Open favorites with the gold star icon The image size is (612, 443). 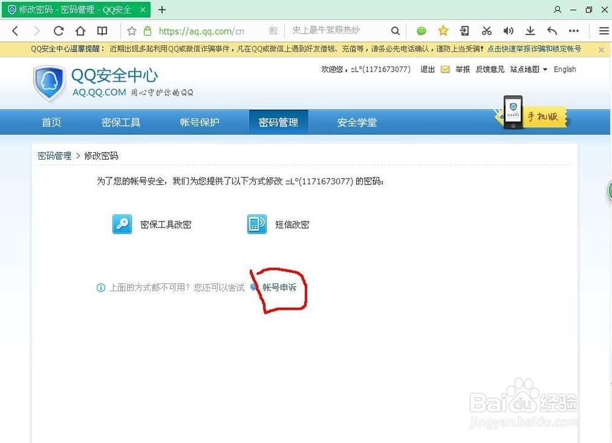(443, 31)
